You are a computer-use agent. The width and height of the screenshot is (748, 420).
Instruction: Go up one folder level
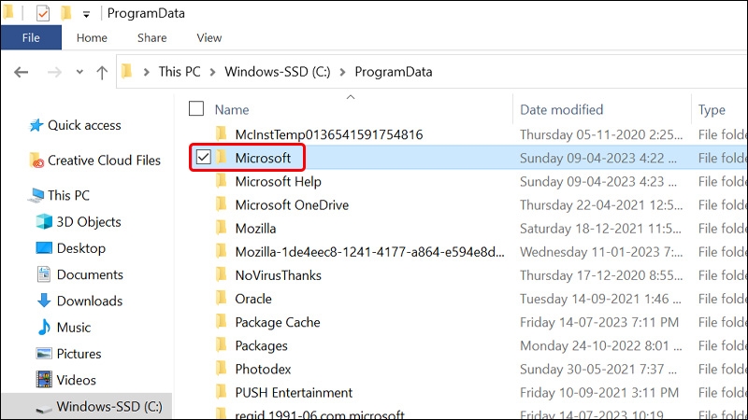point(102,73)
